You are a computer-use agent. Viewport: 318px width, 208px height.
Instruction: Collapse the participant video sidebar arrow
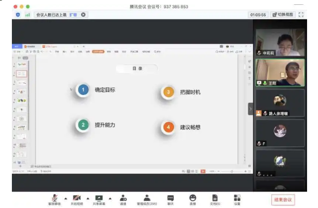click(251, 109)
